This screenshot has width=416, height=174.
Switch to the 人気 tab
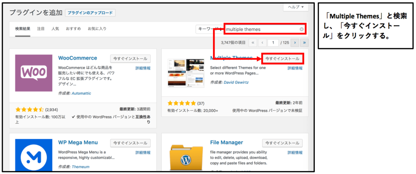point(55,29)
